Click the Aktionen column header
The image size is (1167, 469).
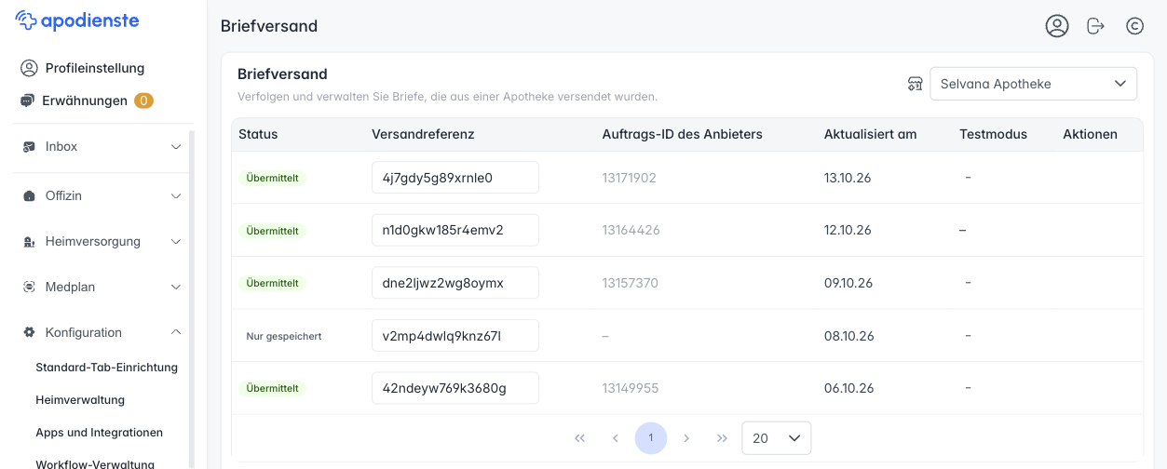(1090, 134)
